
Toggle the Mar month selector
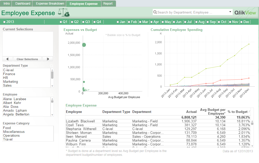coord(144,22)
